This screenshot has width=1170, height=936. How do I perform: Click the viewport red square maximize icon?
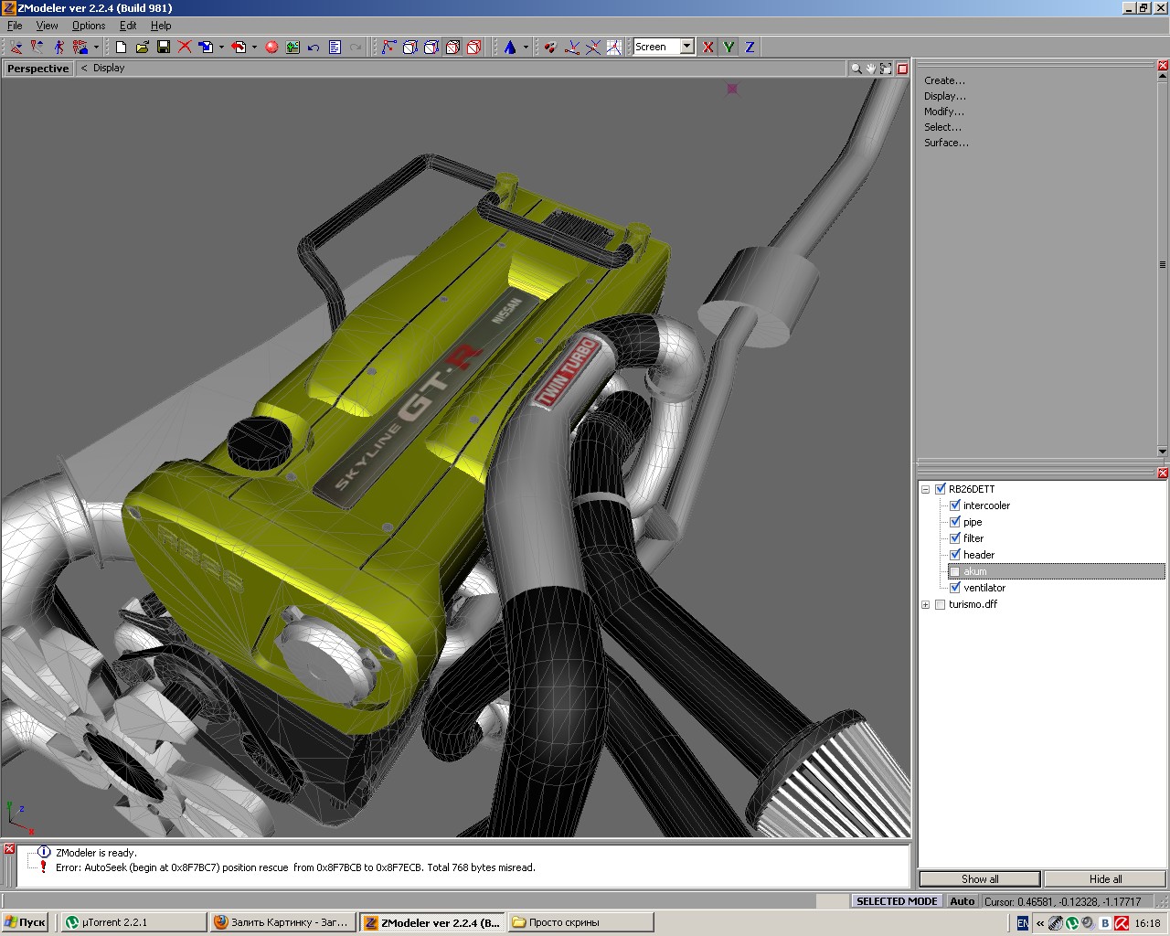coord(902,69)
